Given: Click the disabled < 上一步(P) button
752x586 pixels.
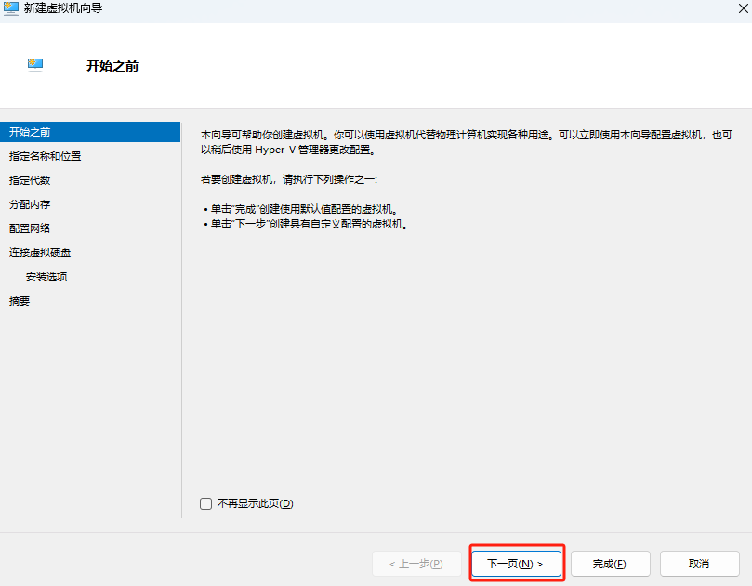Looking at the screenshot, I should pyautogui.click(x=416, y=564).
